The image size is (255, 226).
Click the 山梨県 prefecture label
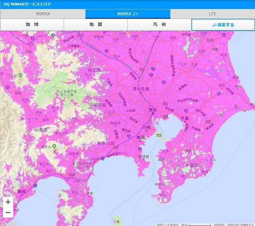[41, 130]
